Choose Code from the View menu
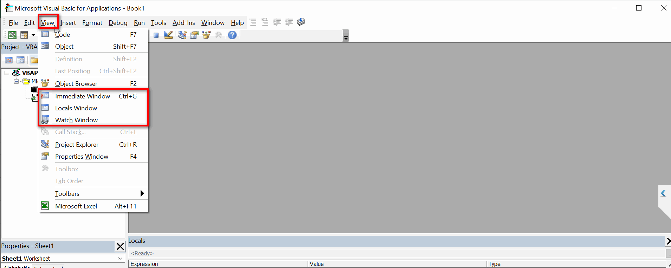 click(93, 35)
